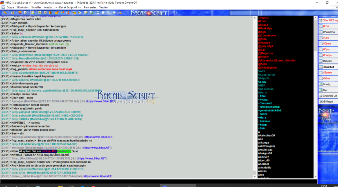The height and width of the screenshot is (187, 338).
Task: Open Log Files toolbar icon
Action: (79, 13)
